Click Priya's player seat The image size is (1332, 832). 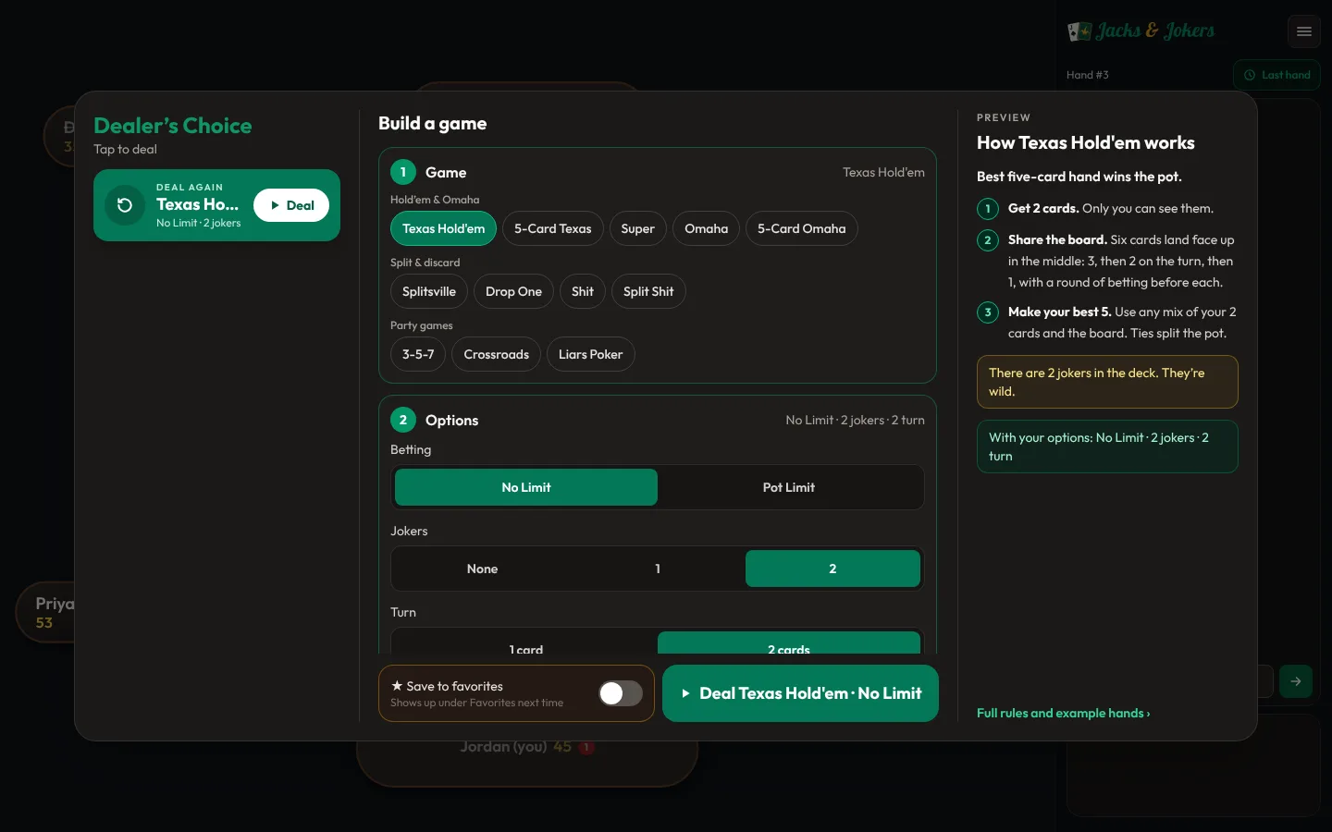(x=46, y=612)
